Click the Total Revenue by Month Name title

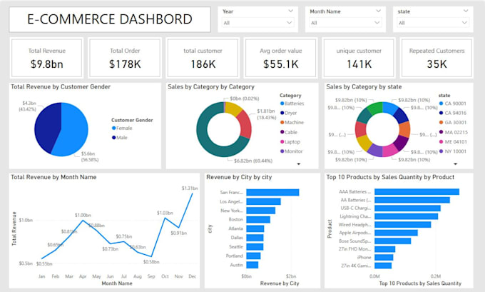point(53,177)
